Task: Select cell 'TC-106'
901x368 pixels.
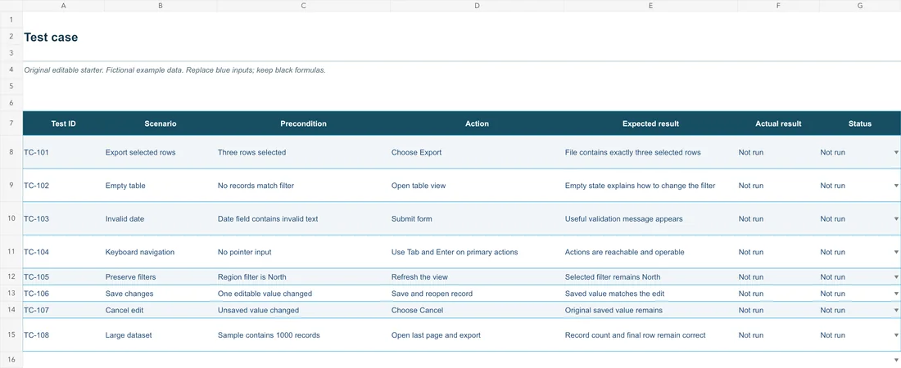Action: click(x=63, y=294)
